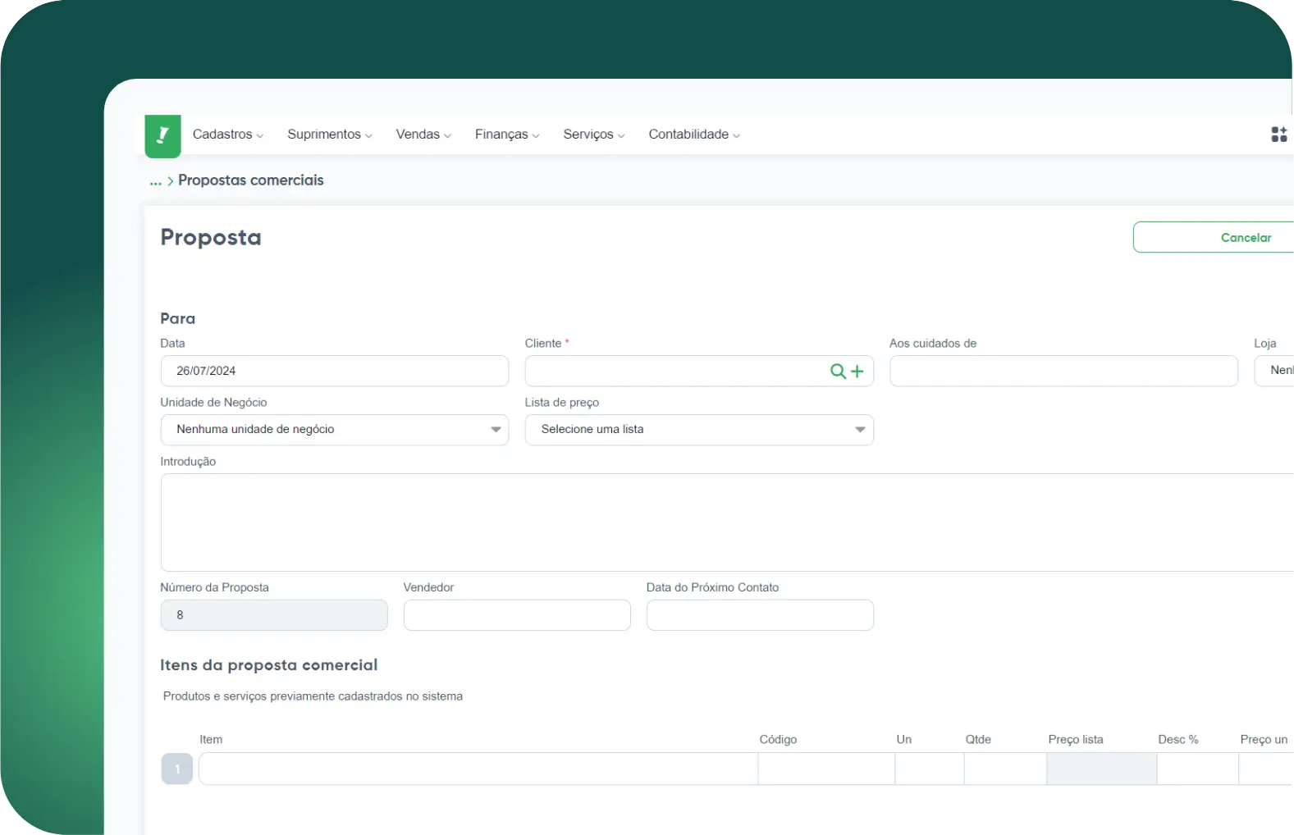Image resolution: width=1294 pixels, height=835 pixels.
Task: Click the Código cell in row 1
Action: [826, 769]
